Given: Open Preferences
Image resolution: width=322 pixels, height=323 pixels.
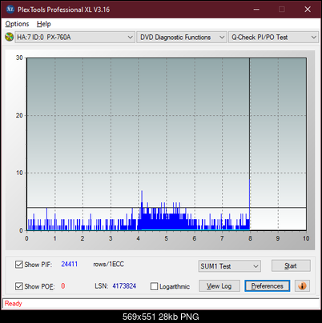Looking at the screenshot, I should tap(267, 286).
